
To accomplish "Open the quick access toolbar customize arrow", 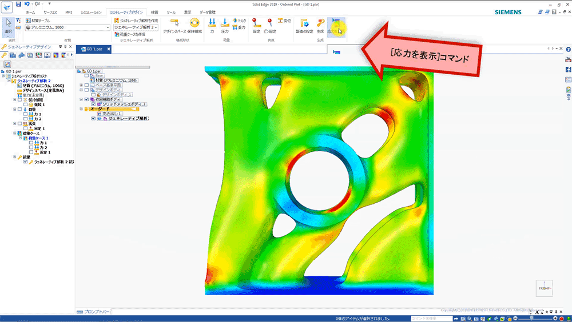I will coord(50,4).
